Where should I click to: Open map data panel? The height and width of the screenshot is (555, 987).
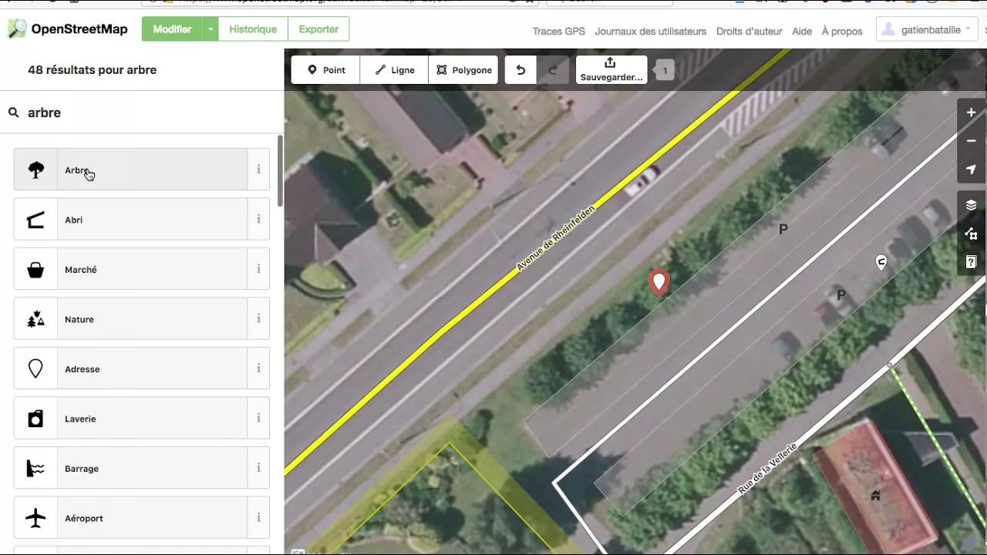coord(971,234)
